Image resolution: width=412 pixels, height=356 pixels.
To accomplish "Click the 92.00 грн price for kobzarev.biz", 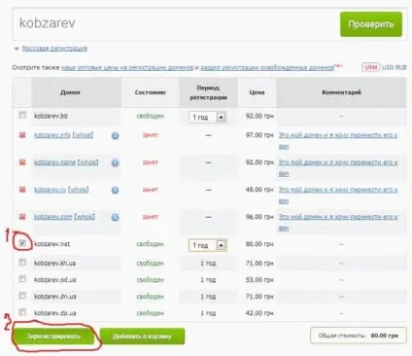I will [x=259, y=116].
